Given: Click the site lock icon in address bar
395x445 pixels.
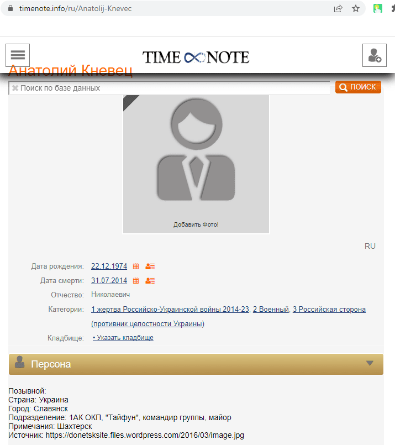Looking at the screenshot, I should point(10,8).
